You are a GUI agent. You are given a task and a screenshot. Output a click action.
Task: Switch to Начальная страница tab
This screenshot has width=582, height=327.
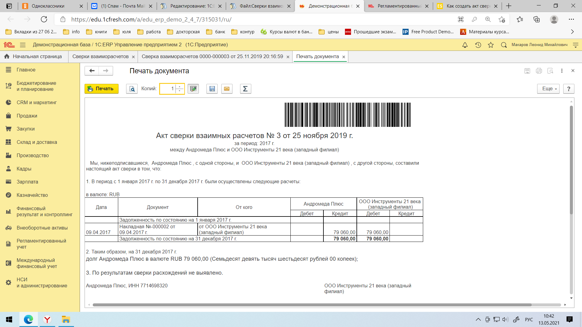pyautogui.click(x=33, y=57)
